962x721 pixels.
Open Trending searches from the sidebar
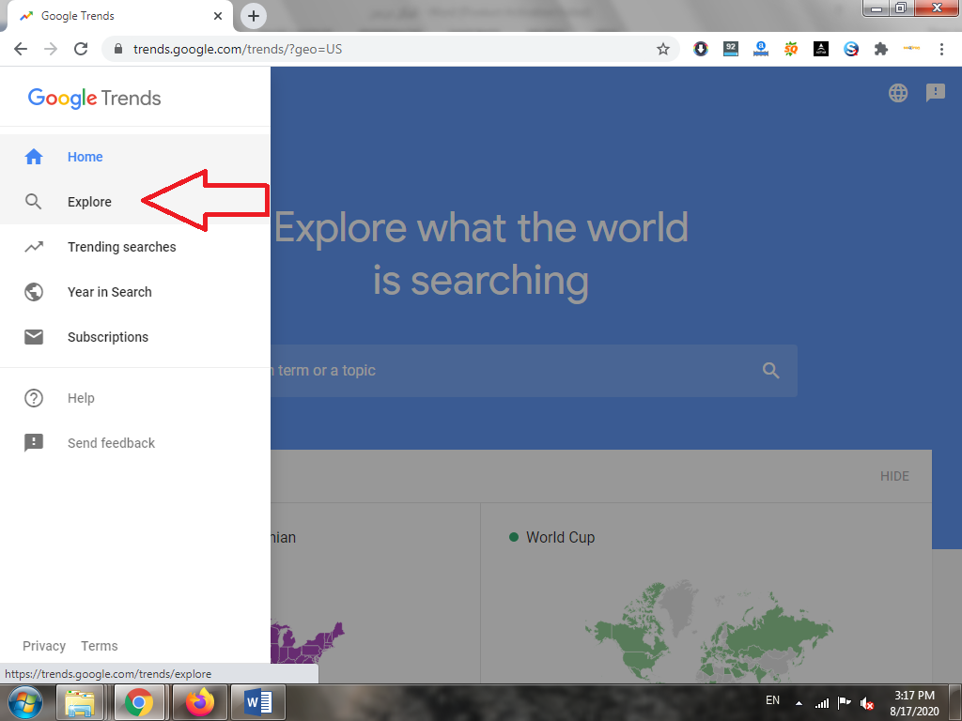point(135,247)
